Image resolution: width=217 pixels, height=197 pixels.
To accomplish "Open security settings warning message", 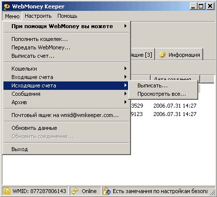I will (x=160, y=191).
